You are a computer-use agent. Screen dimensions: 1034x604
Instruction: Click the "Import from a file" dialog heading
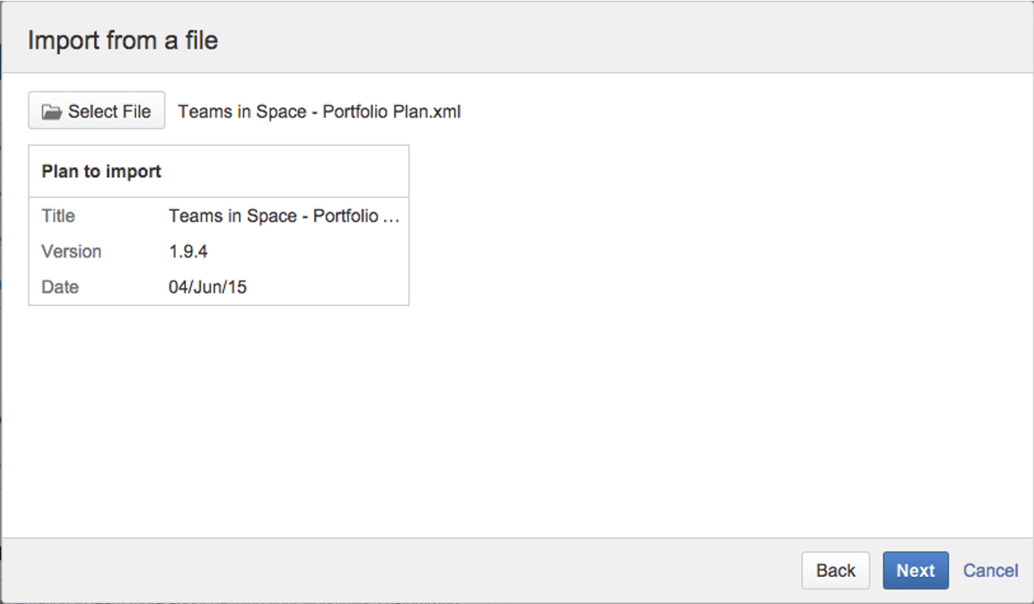click(122, 40)
